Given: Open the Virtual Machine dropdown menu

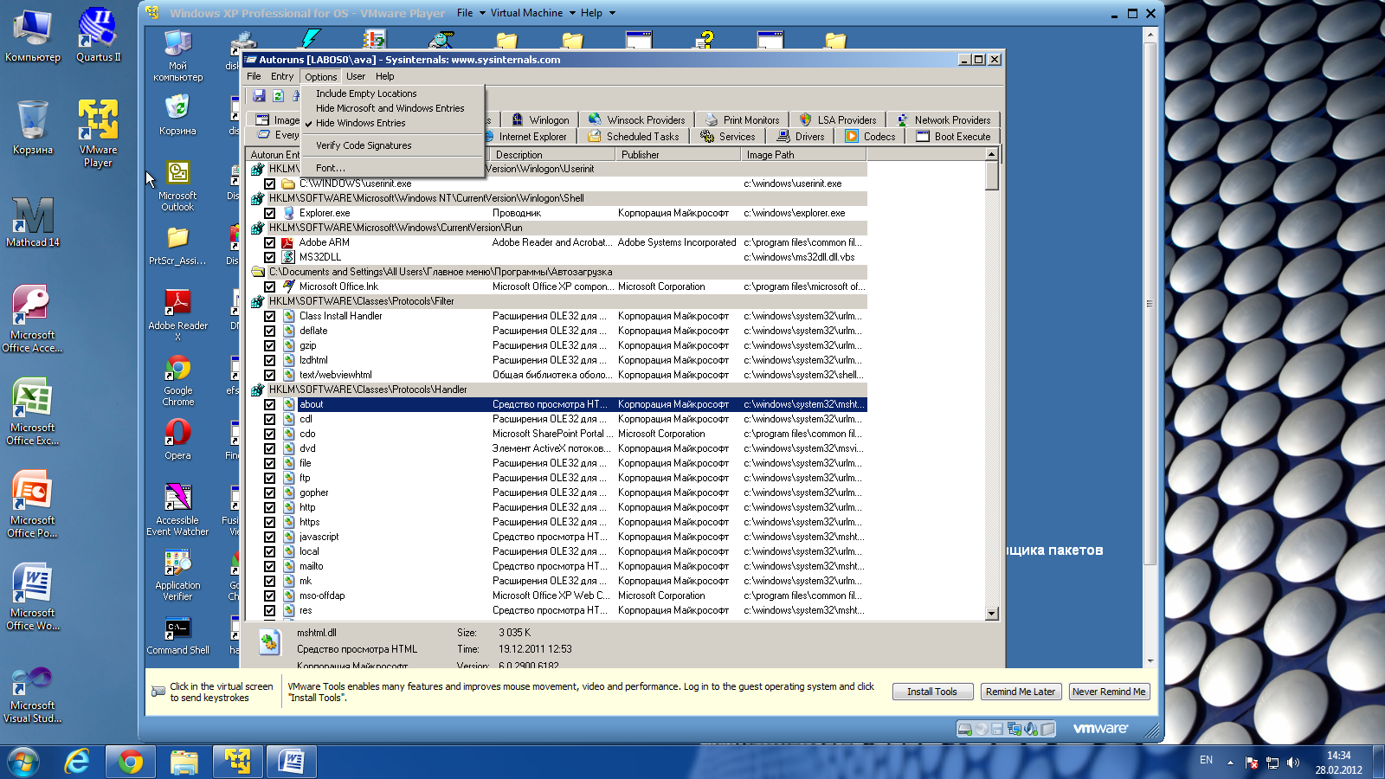Looking at the screenshot, I should click(x=531, y=13).
